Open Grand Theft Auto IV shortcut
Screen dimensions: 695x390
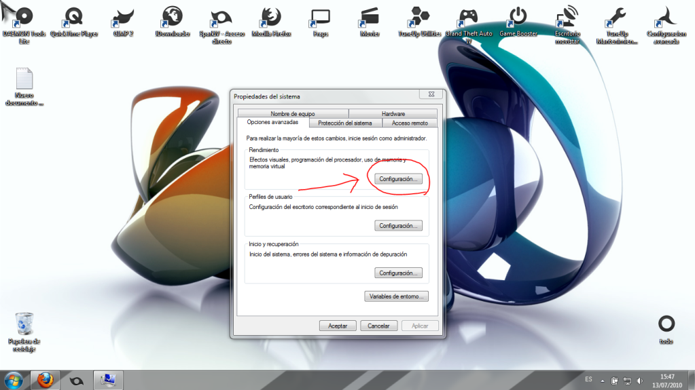469,18
